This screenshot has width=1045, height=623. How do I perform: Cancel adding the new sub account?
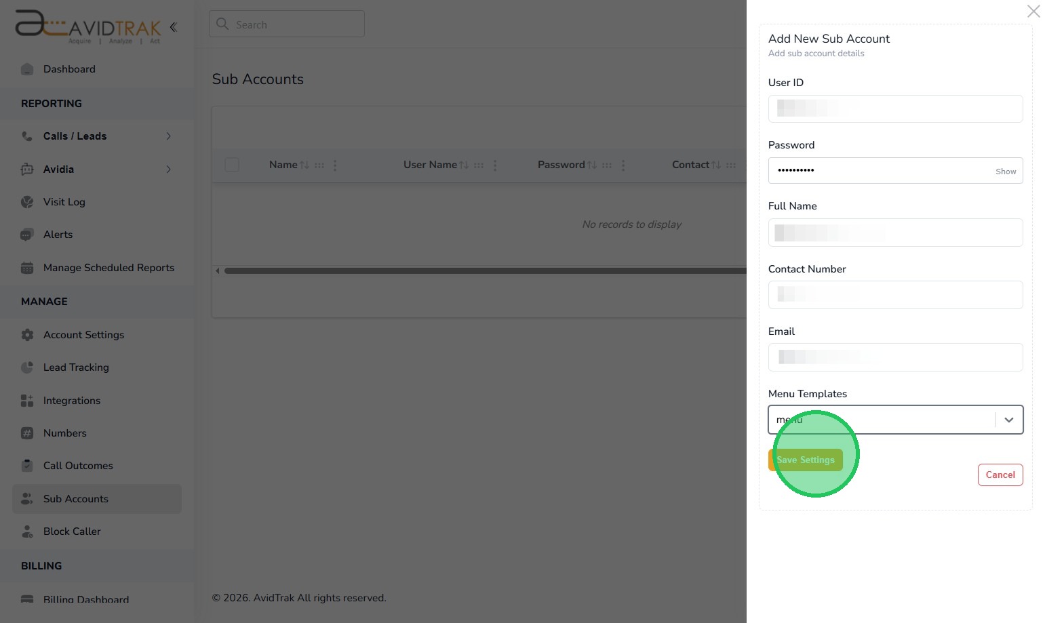tap(1000, 475)
